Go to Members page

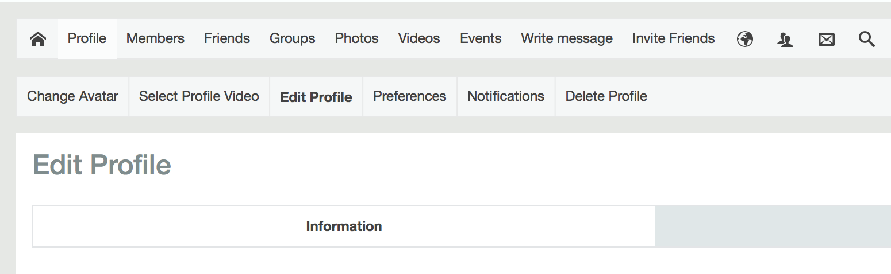[x=155, y=39]
